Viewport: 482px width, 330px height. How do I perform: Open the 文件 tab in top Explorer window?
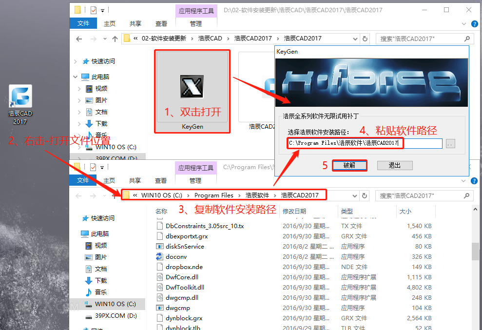tap(83, 23)
